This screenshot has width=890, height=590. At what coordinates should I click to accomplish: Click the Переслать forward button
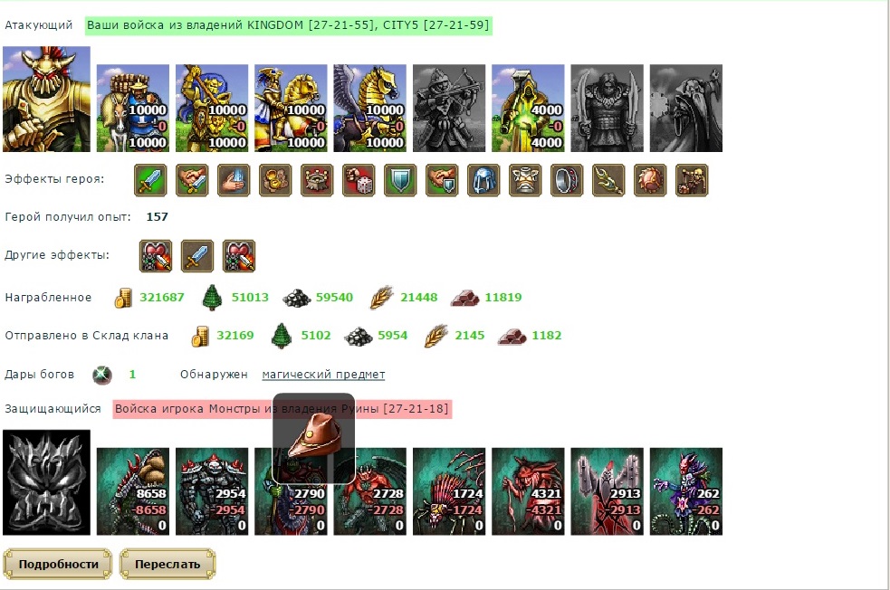(167, 564)
